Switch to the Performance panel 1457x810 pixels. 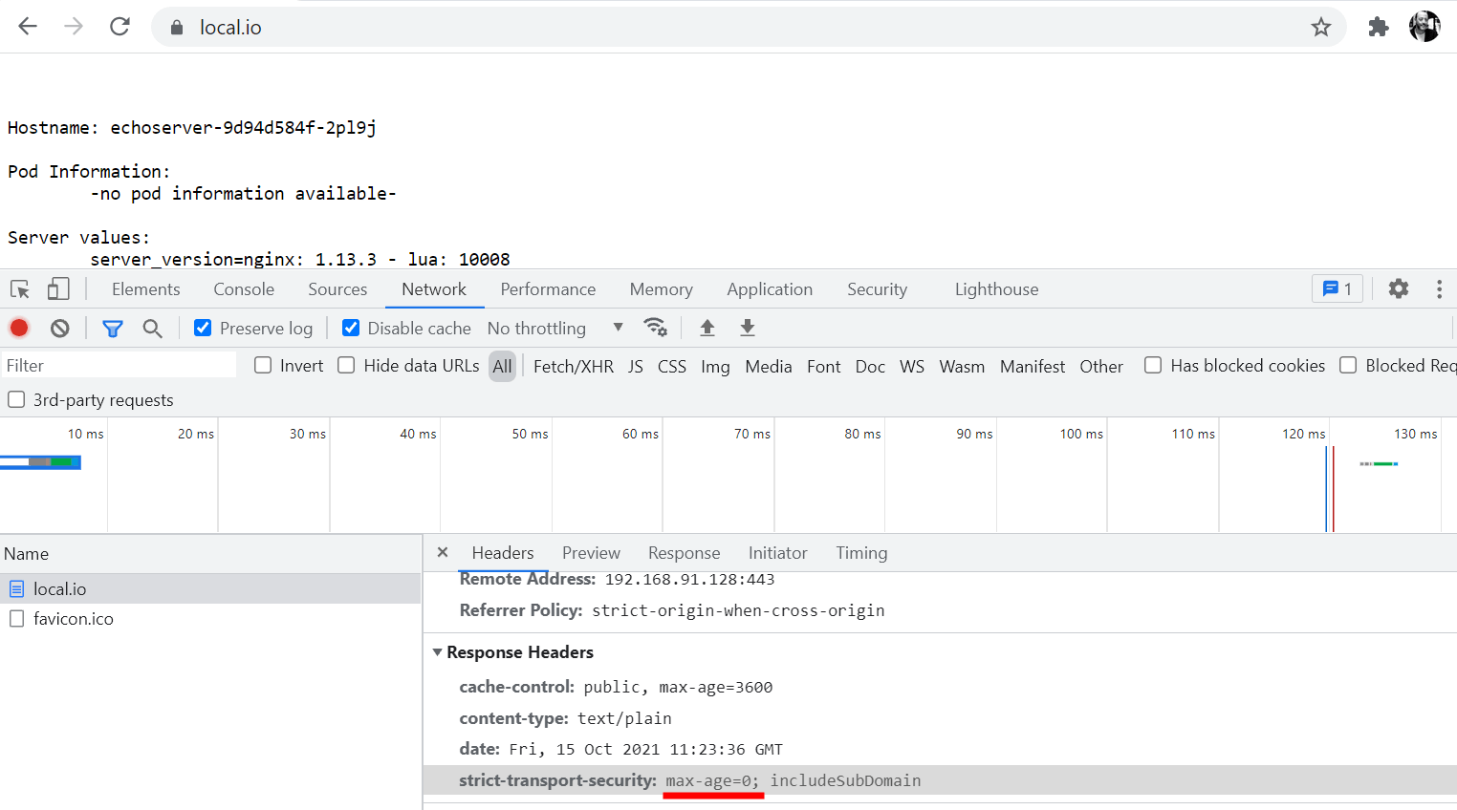[548, 288]
